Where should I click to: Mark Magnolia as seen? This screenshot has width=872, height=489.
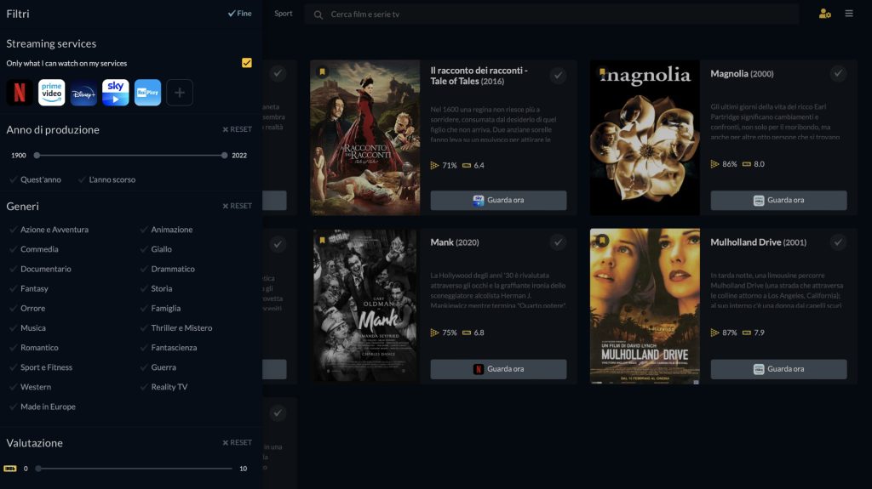tap(838, 73)
